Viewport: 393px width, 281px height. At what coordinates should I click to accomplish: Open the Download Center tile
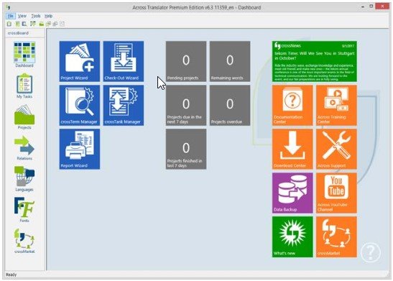[x=292, y=149]
